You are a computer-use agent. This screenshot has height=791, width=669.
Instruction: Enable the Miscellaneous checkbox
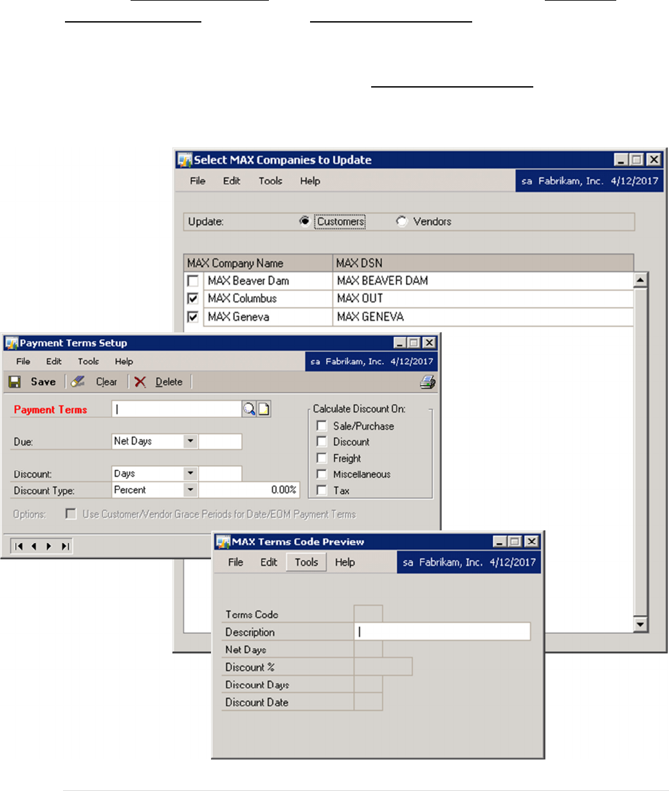[x=322, y=474]
